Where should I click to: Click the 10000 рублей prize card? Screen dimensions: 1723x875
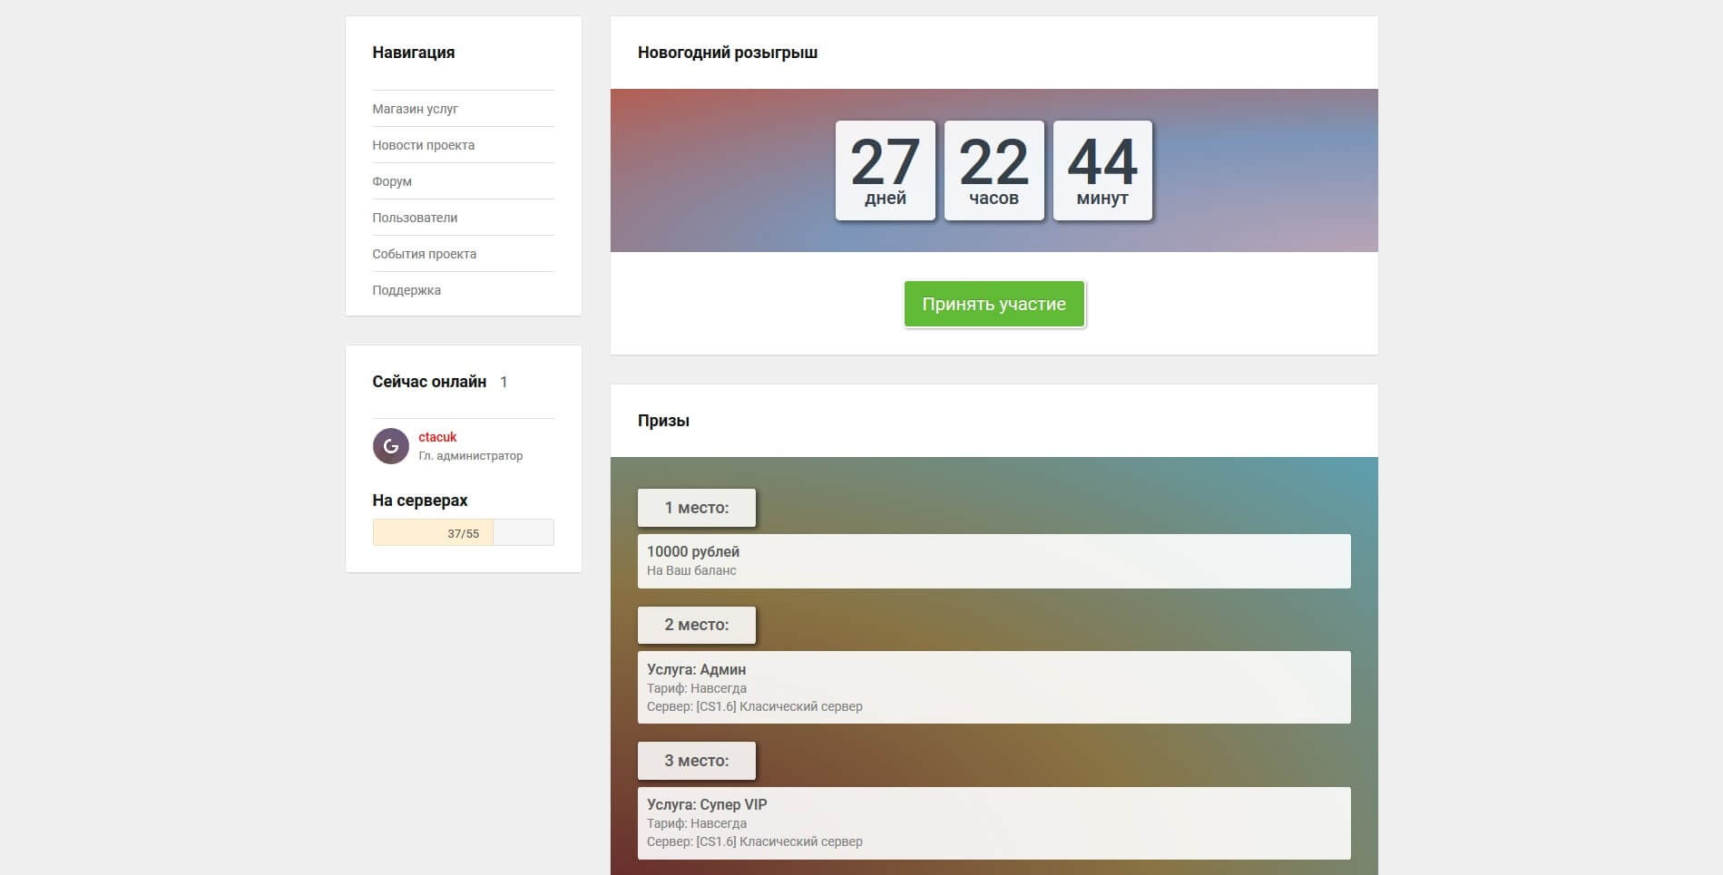pos(994,561)
